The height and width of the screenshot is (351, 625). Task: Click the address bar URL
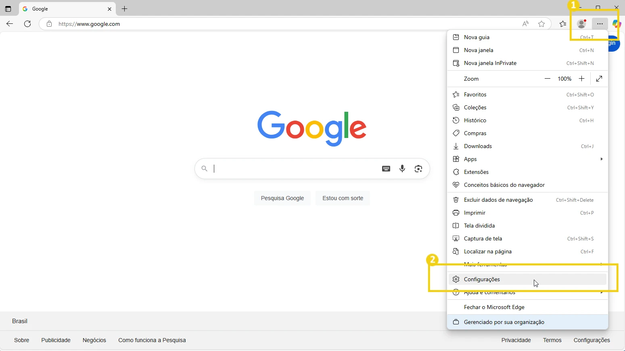pyautogui.click(x=89, y=24)
